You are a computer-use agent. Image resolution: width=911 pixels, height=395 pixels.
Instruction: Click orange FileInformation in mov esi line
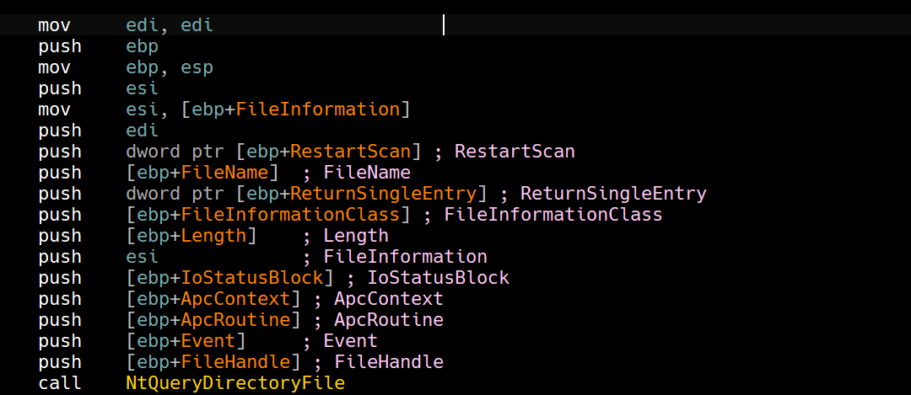(317, 109)
